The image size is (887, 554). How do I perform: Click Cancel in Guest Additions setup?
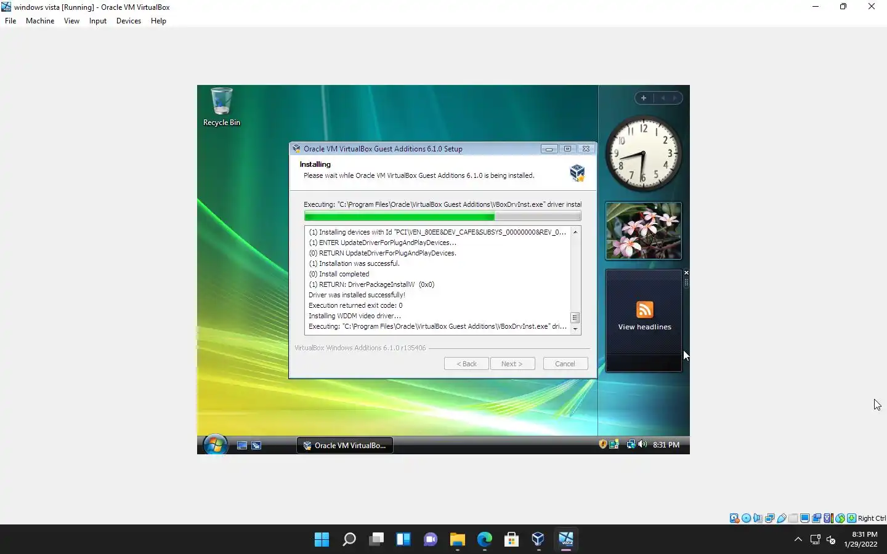click(x=565, y=364)
